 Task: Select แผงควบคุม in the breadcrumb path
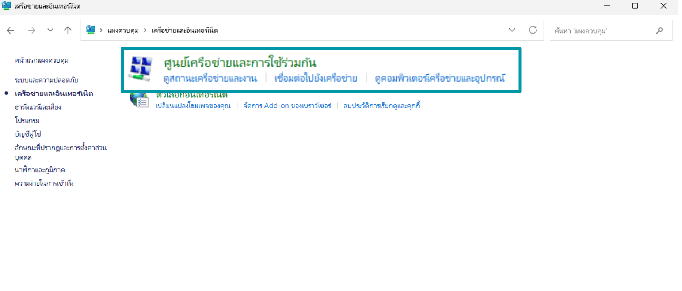(x=123, y=31)
